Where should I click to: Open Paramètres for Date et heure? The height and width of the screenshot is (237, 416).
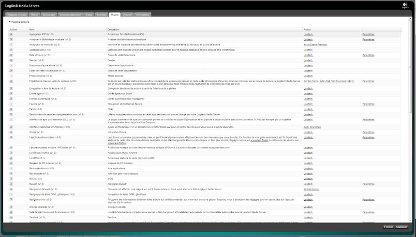(368, 55)
